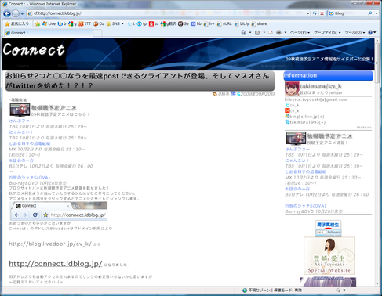
Task: Open the share favorites bar bookmarklet
Action: pyautogui.click(x=259, y=23)
